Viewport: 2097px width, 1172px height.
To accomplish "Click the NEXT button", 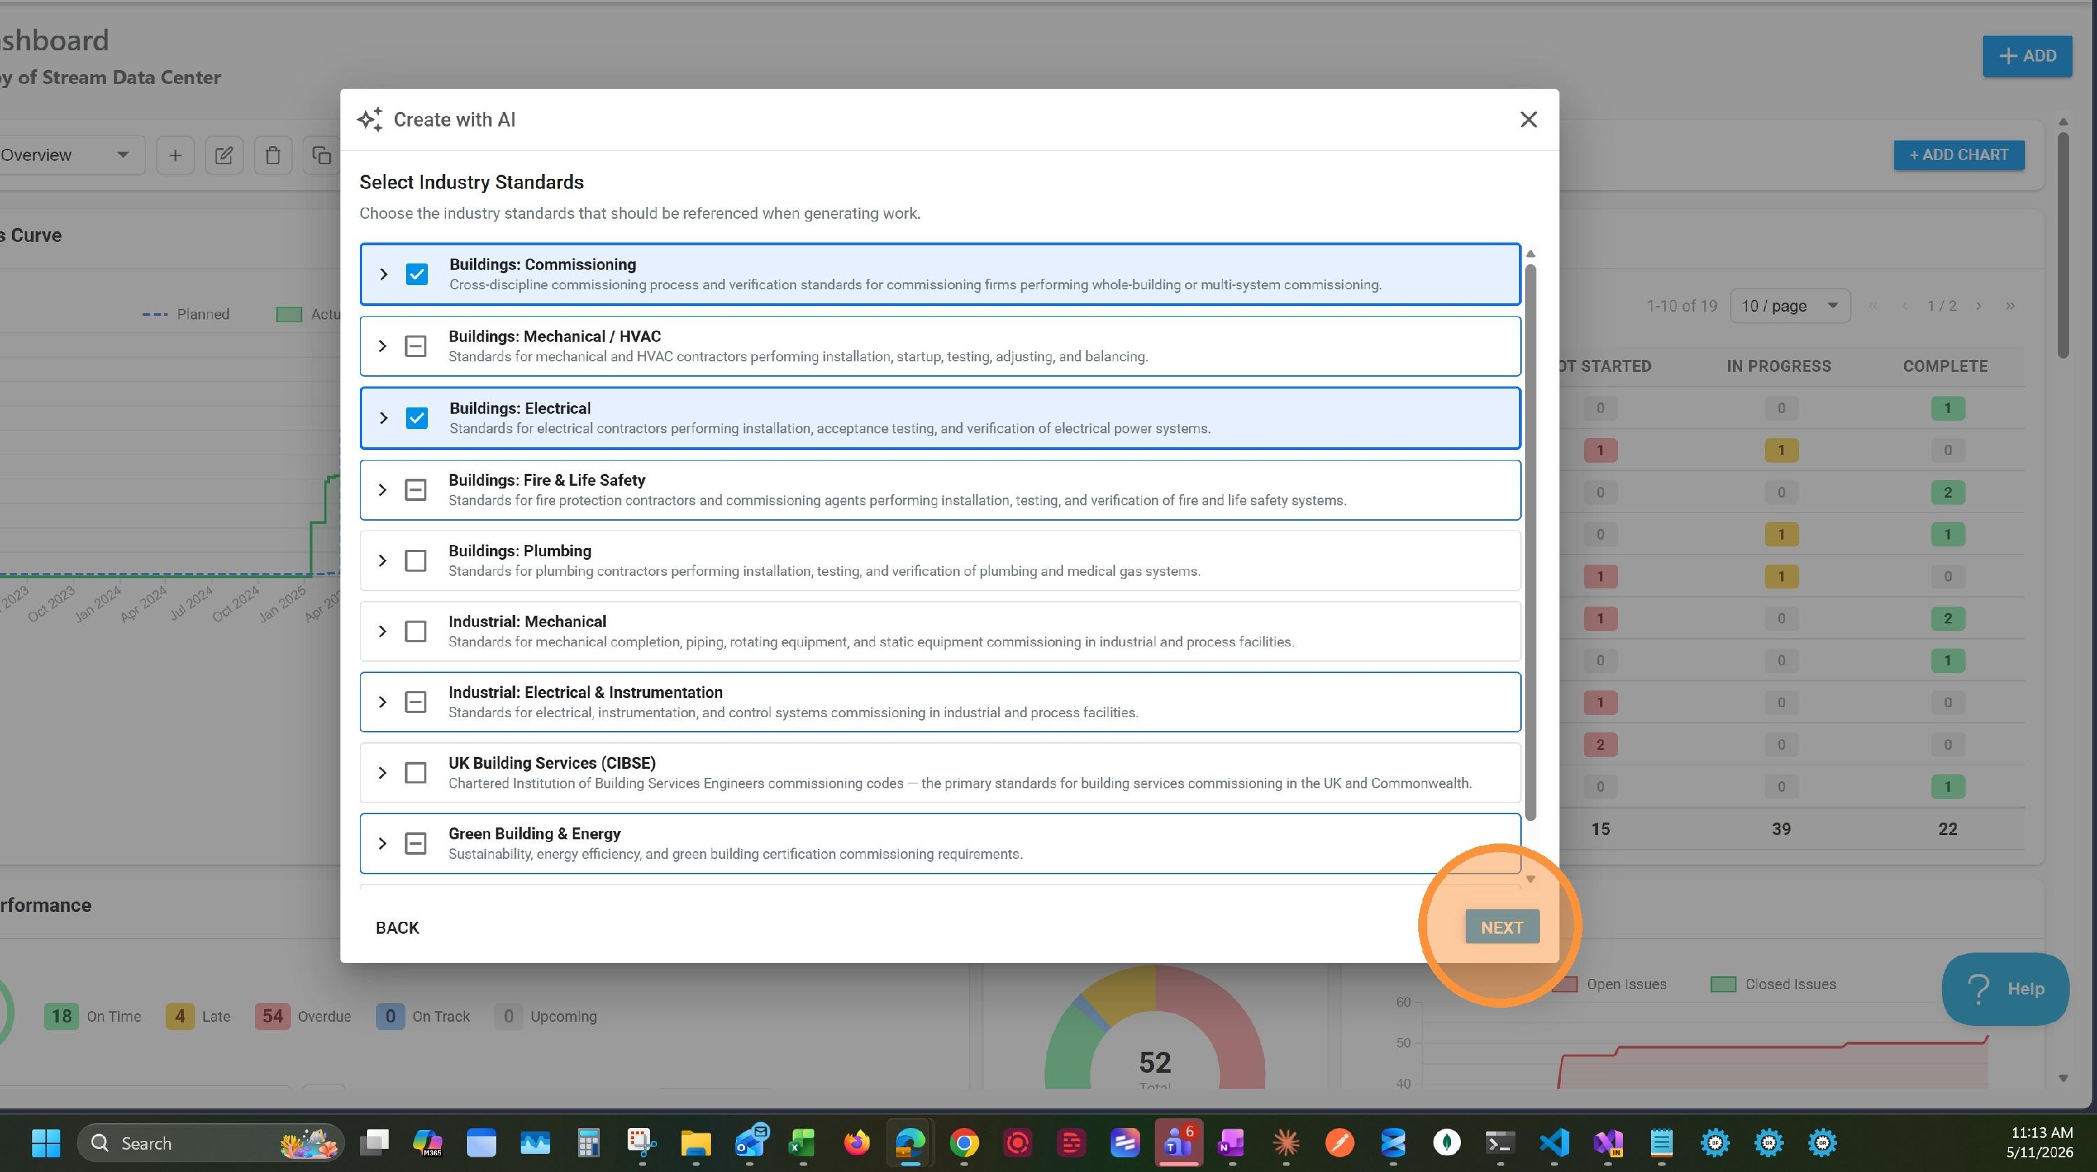I will click(x=1502, y=927).
